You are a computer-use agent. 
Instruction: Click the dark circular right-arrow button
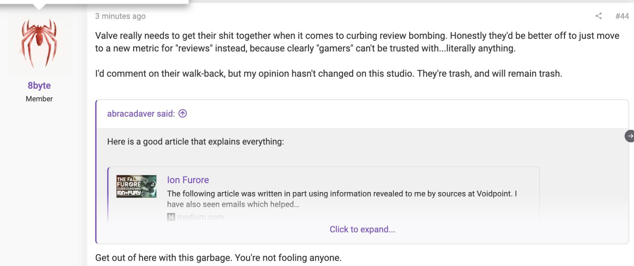coord(629,136)
